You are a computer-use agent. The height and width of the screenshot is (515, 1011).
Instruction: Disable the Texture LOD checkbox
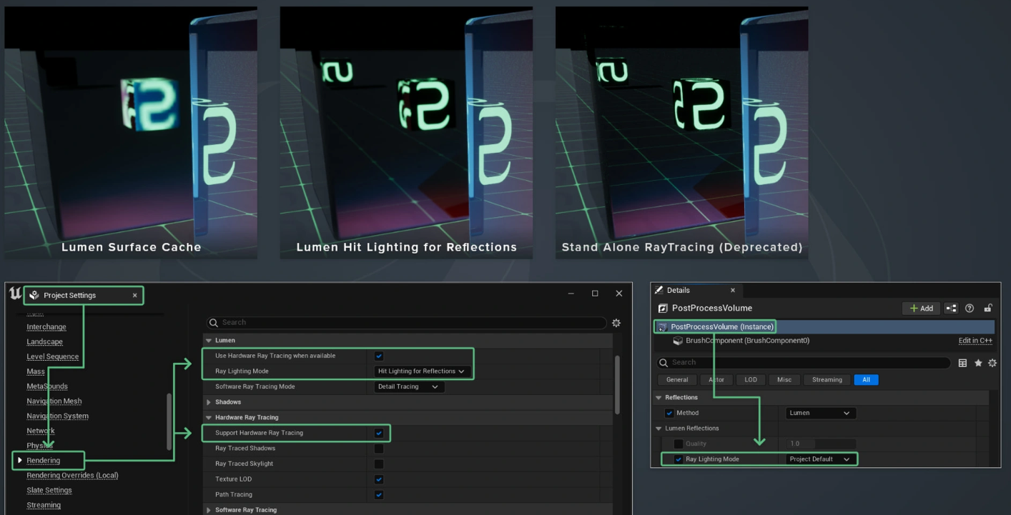pos(378,479)
